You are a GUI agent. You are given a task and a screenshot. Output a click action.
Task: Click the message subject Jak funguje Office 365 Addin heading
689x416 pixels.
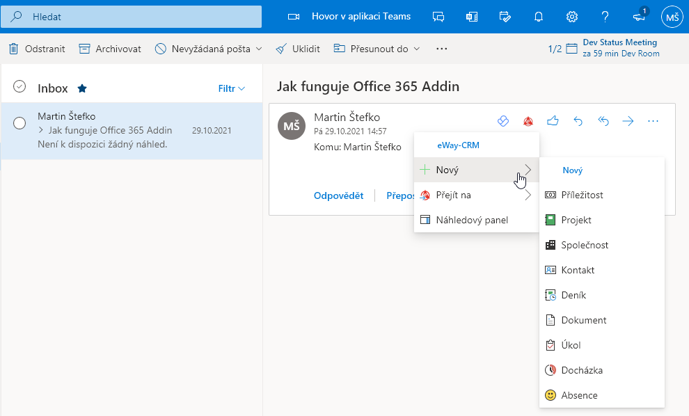(x=367, y=86)
